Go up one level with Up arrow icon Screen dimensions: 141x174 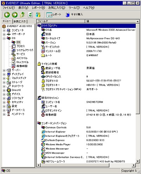tap(22, 15)
